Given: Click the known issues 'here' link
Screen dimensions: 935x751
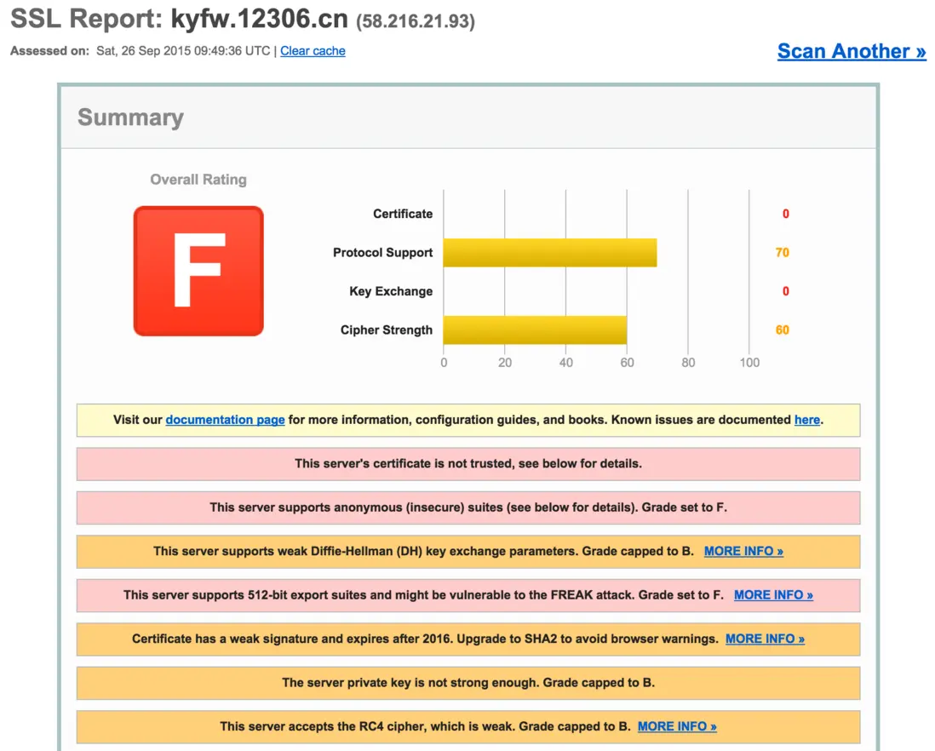Looking at the screenshot, I should click(806, 420).
